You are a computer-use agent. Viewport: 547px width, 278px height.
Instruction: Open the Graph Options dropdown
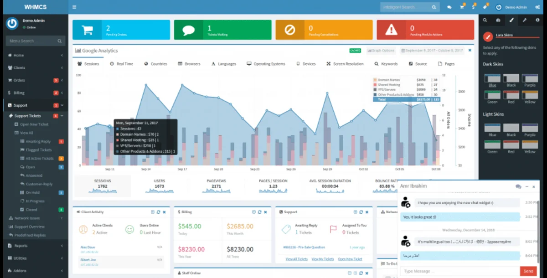click(381, 51)
